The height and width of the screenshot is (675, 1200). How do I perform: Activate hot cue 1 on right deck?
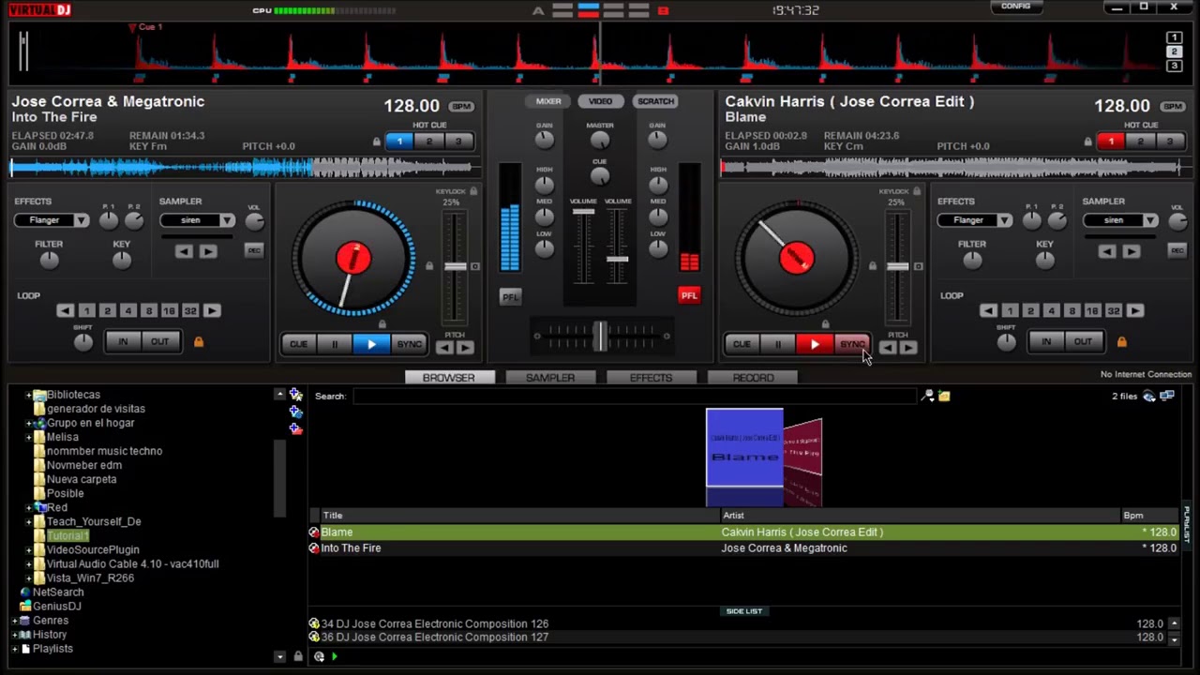(1111, 142)
